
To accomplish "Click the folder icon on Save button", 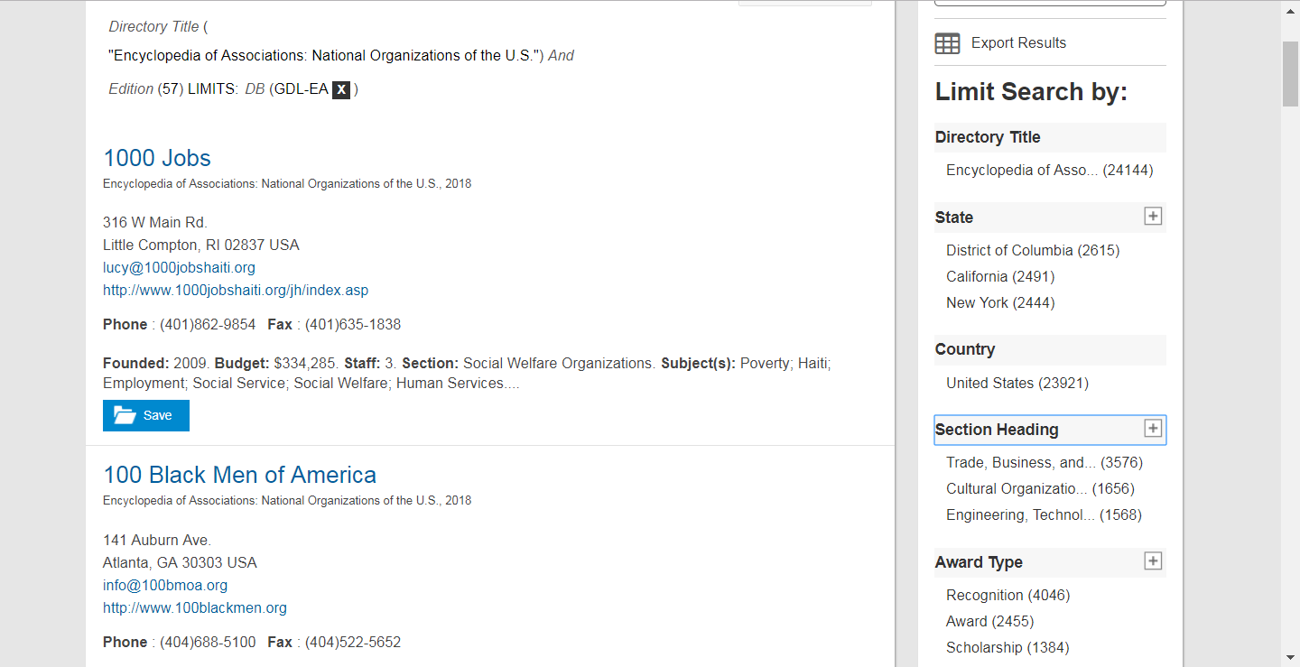I will (125, 415).
